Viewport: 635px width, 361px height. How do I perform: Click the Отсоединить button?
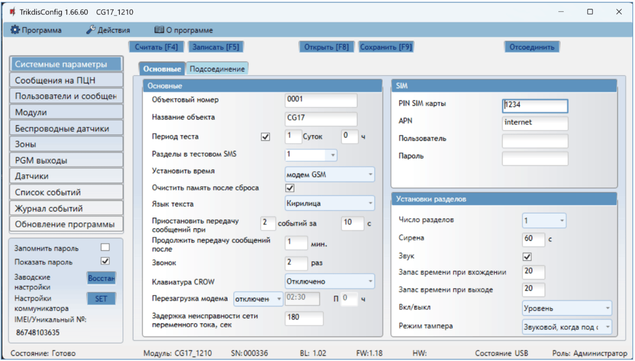531,47
